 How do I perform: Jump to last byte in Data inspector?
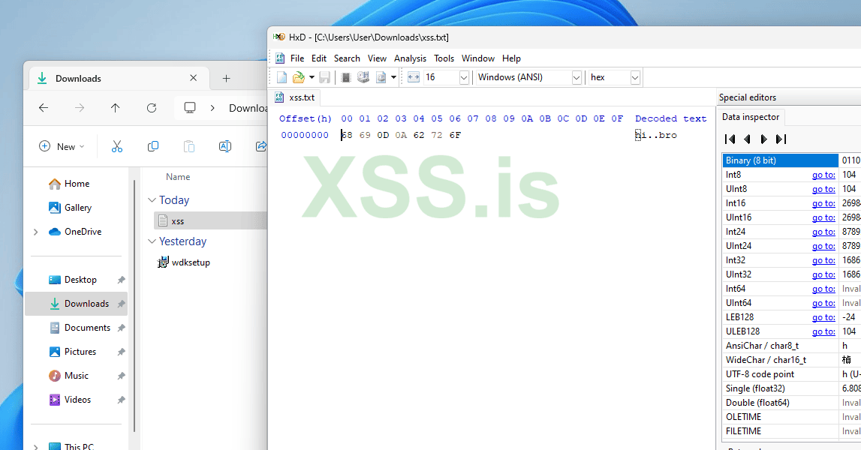781,139
